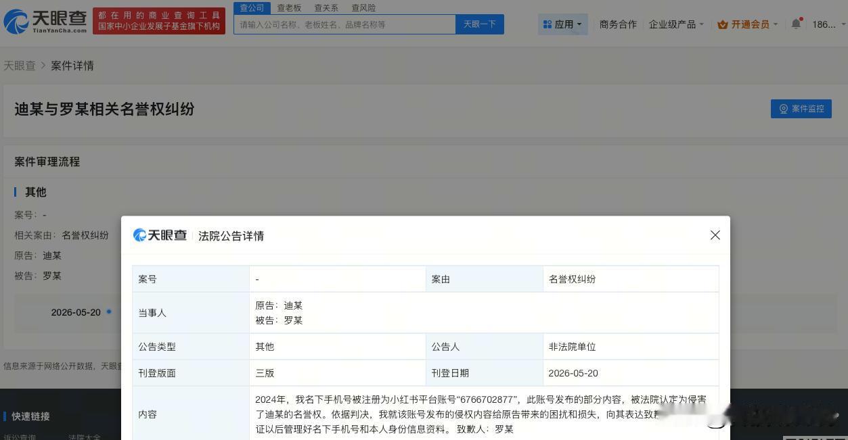This screenshot has height=440, width=848.
Task: Open the 应用 dropdown menu
Action: [563, 24]
